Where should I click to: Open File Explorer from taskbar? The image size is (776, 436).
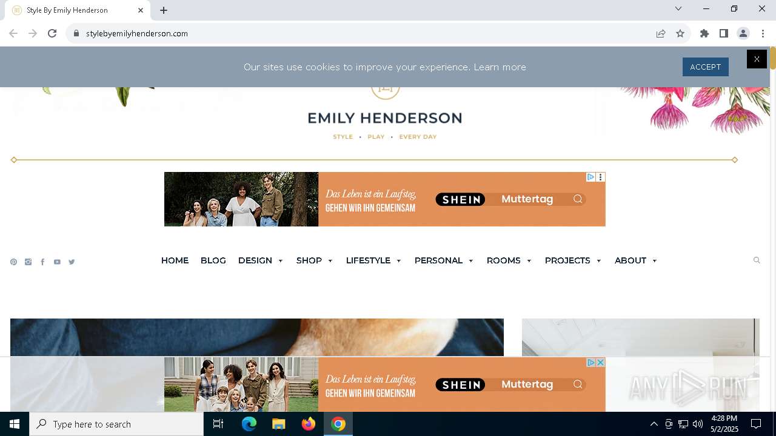pos(278,424)
